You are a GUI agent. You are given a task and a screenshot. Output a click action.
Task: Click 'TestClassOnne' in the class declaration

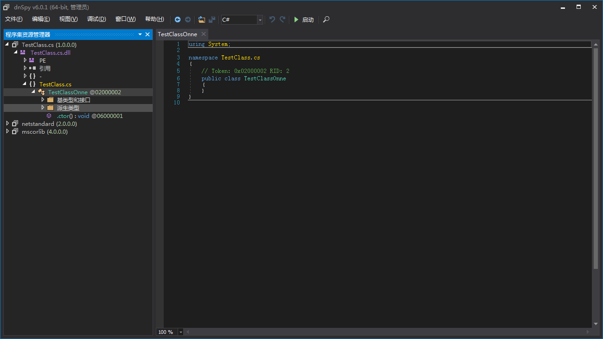point(265,78)
